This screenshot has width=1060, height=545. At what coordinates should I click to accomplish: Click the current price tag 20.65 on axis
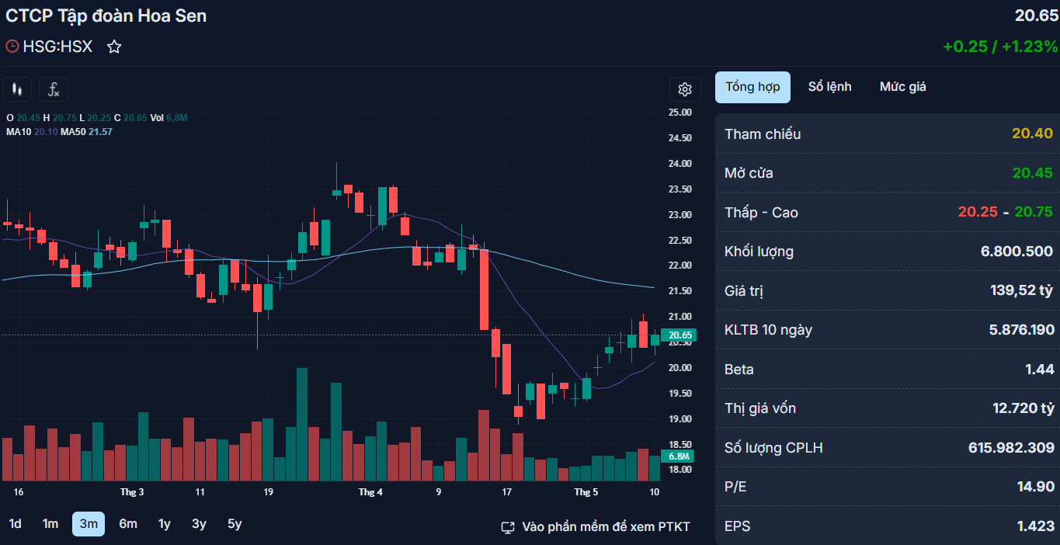[x=677, y=335]
